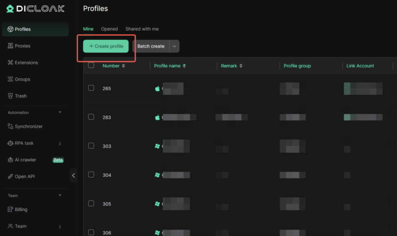Tick the checkbox for profile 303
Viewport: 397px width, 236px height.
[x=91, y=146]
